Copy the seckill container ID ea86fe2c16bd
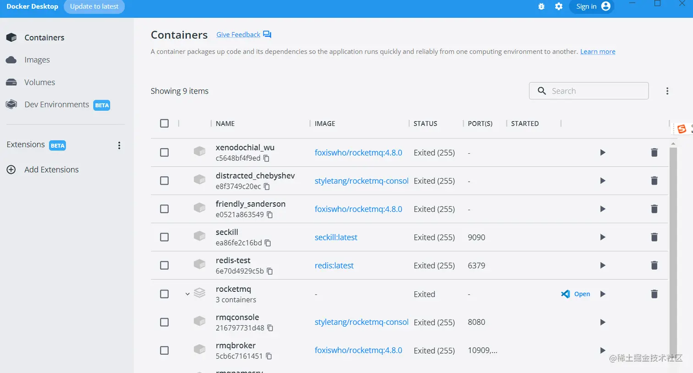The width and height of the screenshot is (693, 373). click(268, 243)
